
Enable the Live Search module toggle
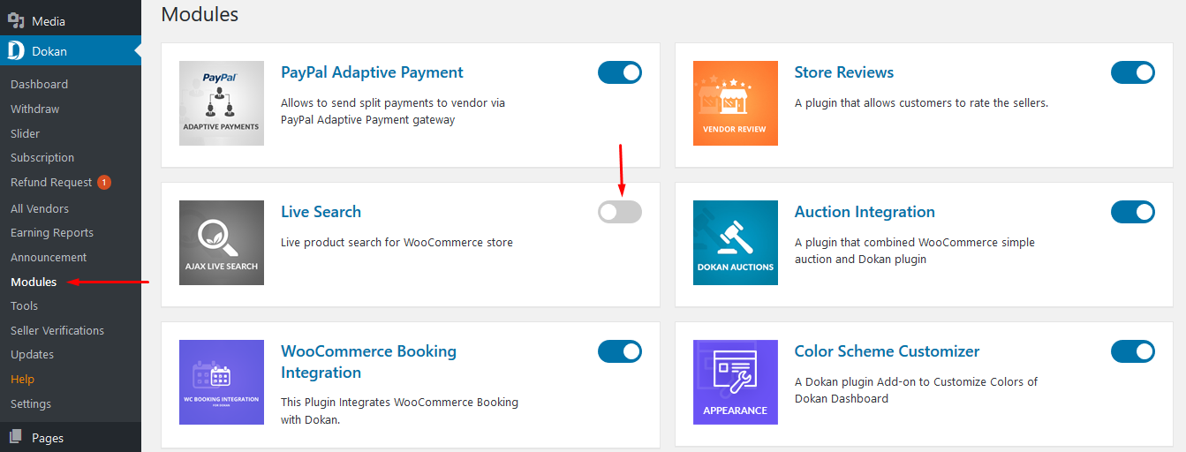[620, 212]
